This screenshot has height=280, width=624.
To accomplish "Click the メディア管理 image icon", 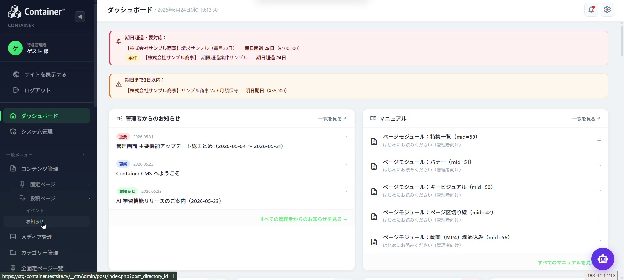I will [13, 237].
